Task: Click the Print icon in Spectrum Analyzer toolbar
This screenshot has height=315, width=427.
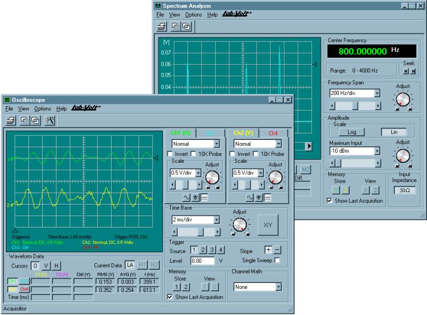Action: [161, 26]
